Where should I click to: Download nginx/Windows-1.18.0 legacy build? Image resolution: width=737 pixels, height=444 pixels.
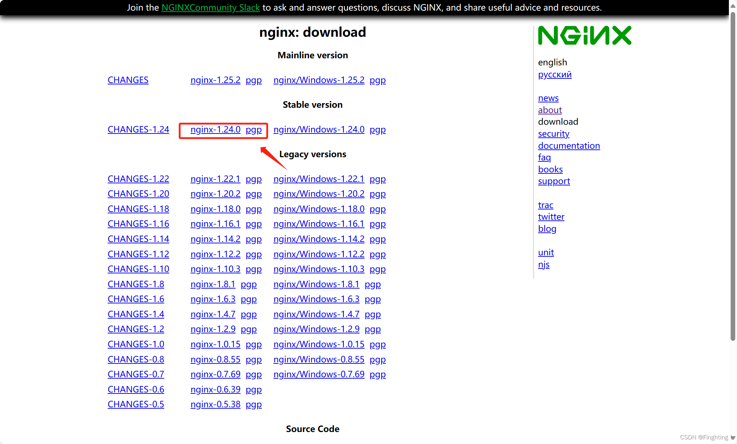pos(319,209)
